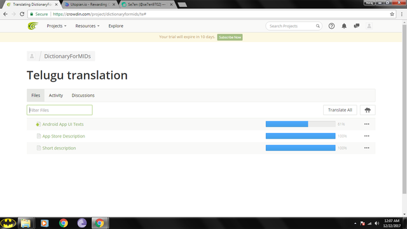The height and width of the screenshot is (229, 407).
Task: Open the user profile avatar menu
Action: click(369, 26)
